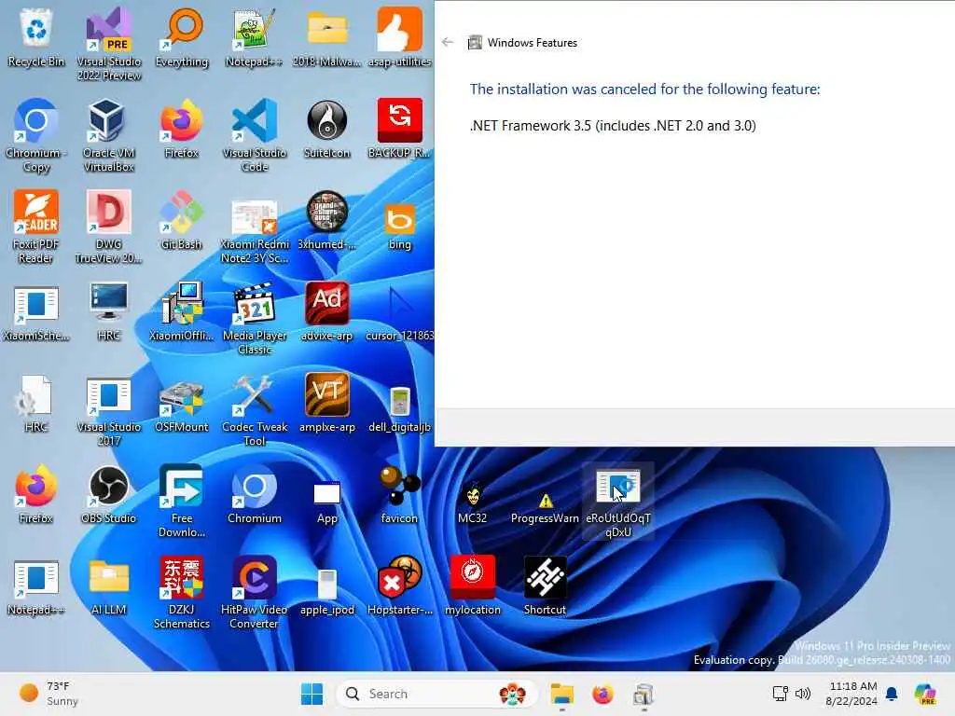Select the XiaomiOffli... installer icon
Screen dimensions: 955x716
182,311
